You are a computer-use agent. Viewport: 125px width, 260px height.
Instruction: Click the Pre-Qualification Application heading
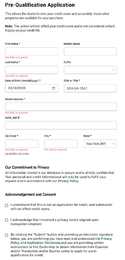[40, 5]
